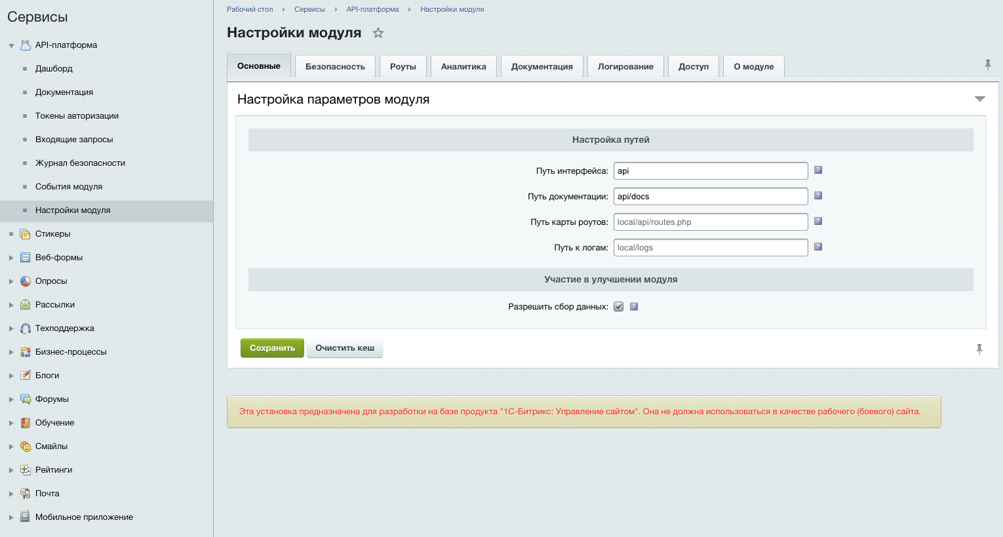Expand the Техподдержка tree arrow

tap(11, 328)
